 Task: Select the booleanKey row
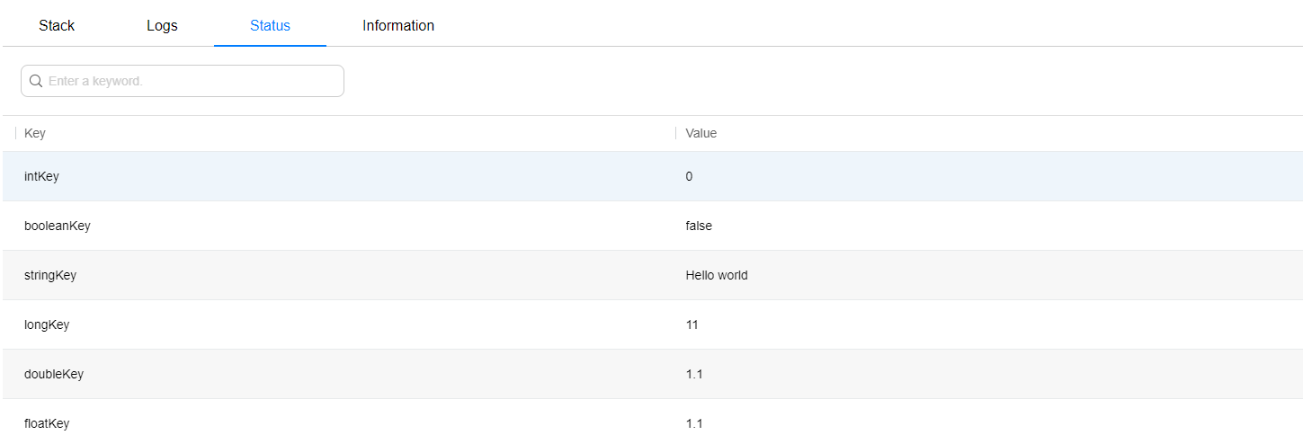point(653,226)
